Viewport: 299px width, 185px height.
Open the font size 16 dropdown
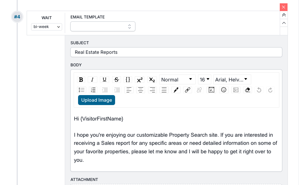coord(205,80)
